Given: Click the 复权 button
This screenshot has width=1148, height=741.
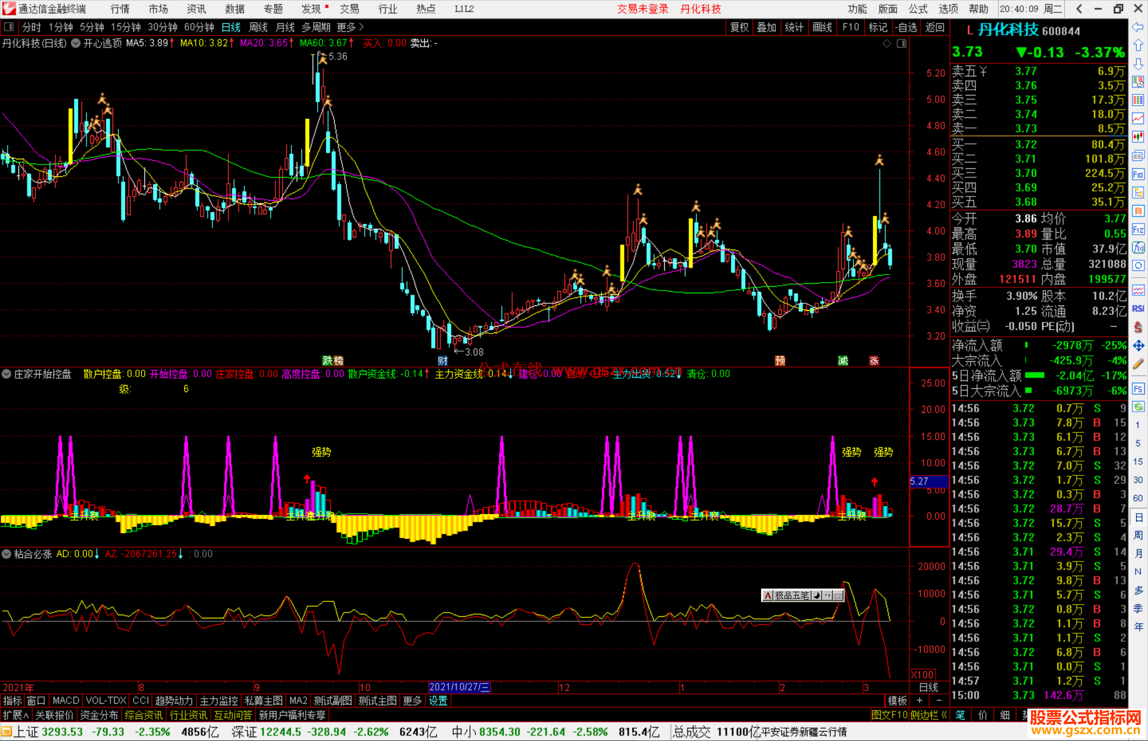Looking at the screenshot, I should click(x=739, y=27).
